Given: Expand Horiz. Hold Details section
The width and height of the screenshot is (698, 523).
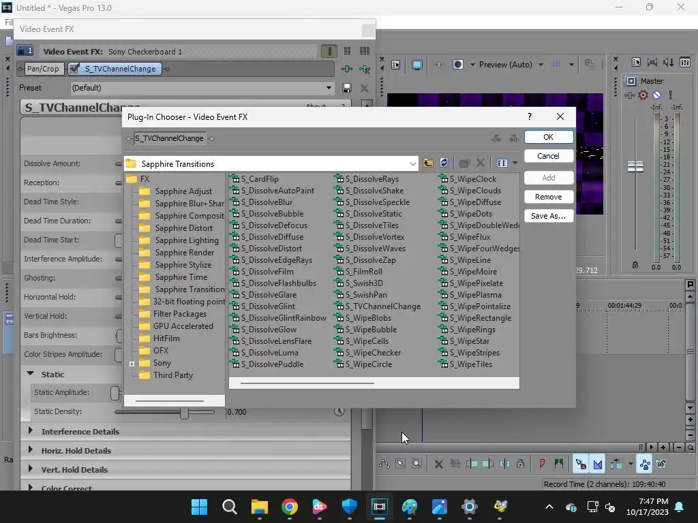Looking at the screenshot, I should (30, 449).
